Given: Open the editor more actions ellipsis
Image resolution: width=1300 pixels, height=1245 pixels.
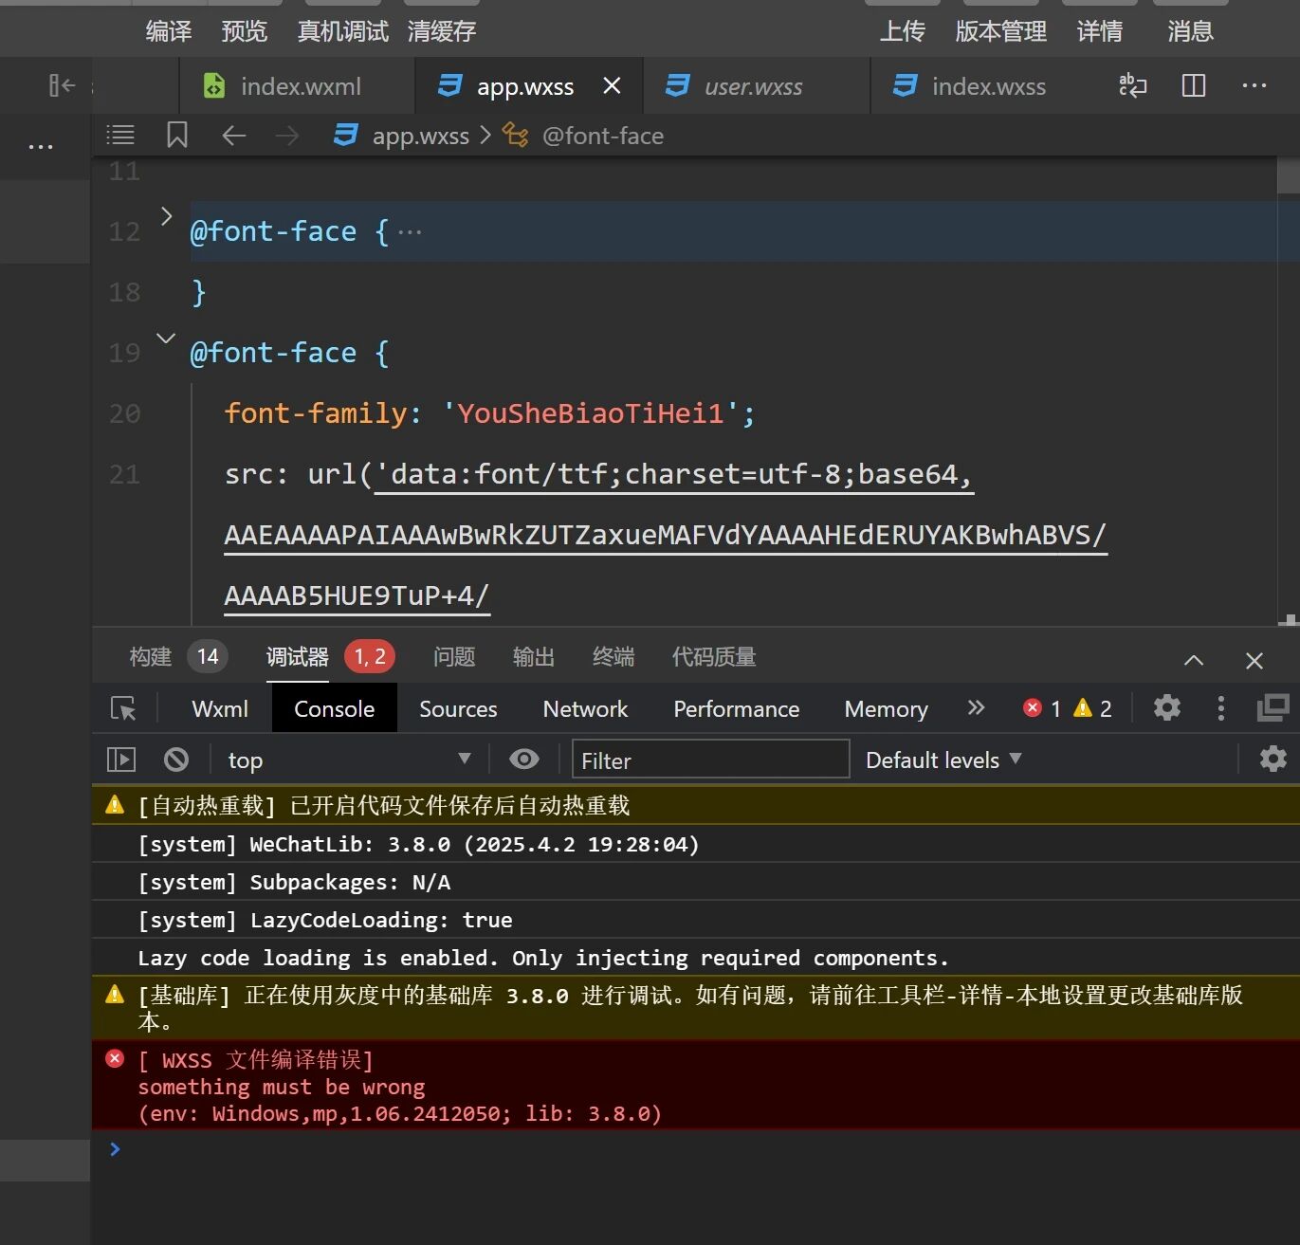Looking at the screenshot, I should pos(1254,85).
